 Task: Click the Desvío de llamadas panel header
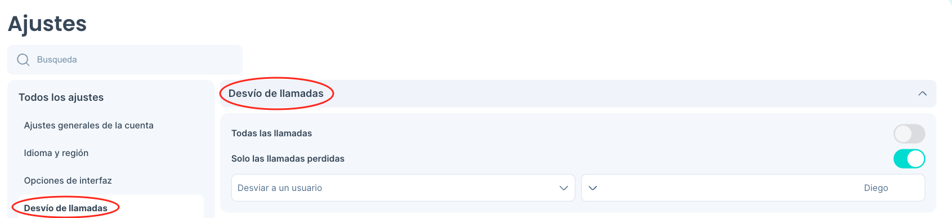coord(578,94)
